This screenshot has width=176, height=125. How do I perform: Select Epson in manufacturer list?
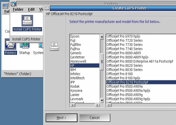coord(85,36)
